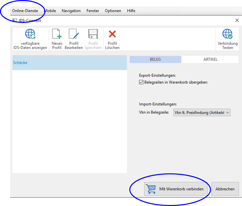The height and width of the screenshot is (206, 242).
Task: Open the Fenster menu
Action: tap(93, 11)
